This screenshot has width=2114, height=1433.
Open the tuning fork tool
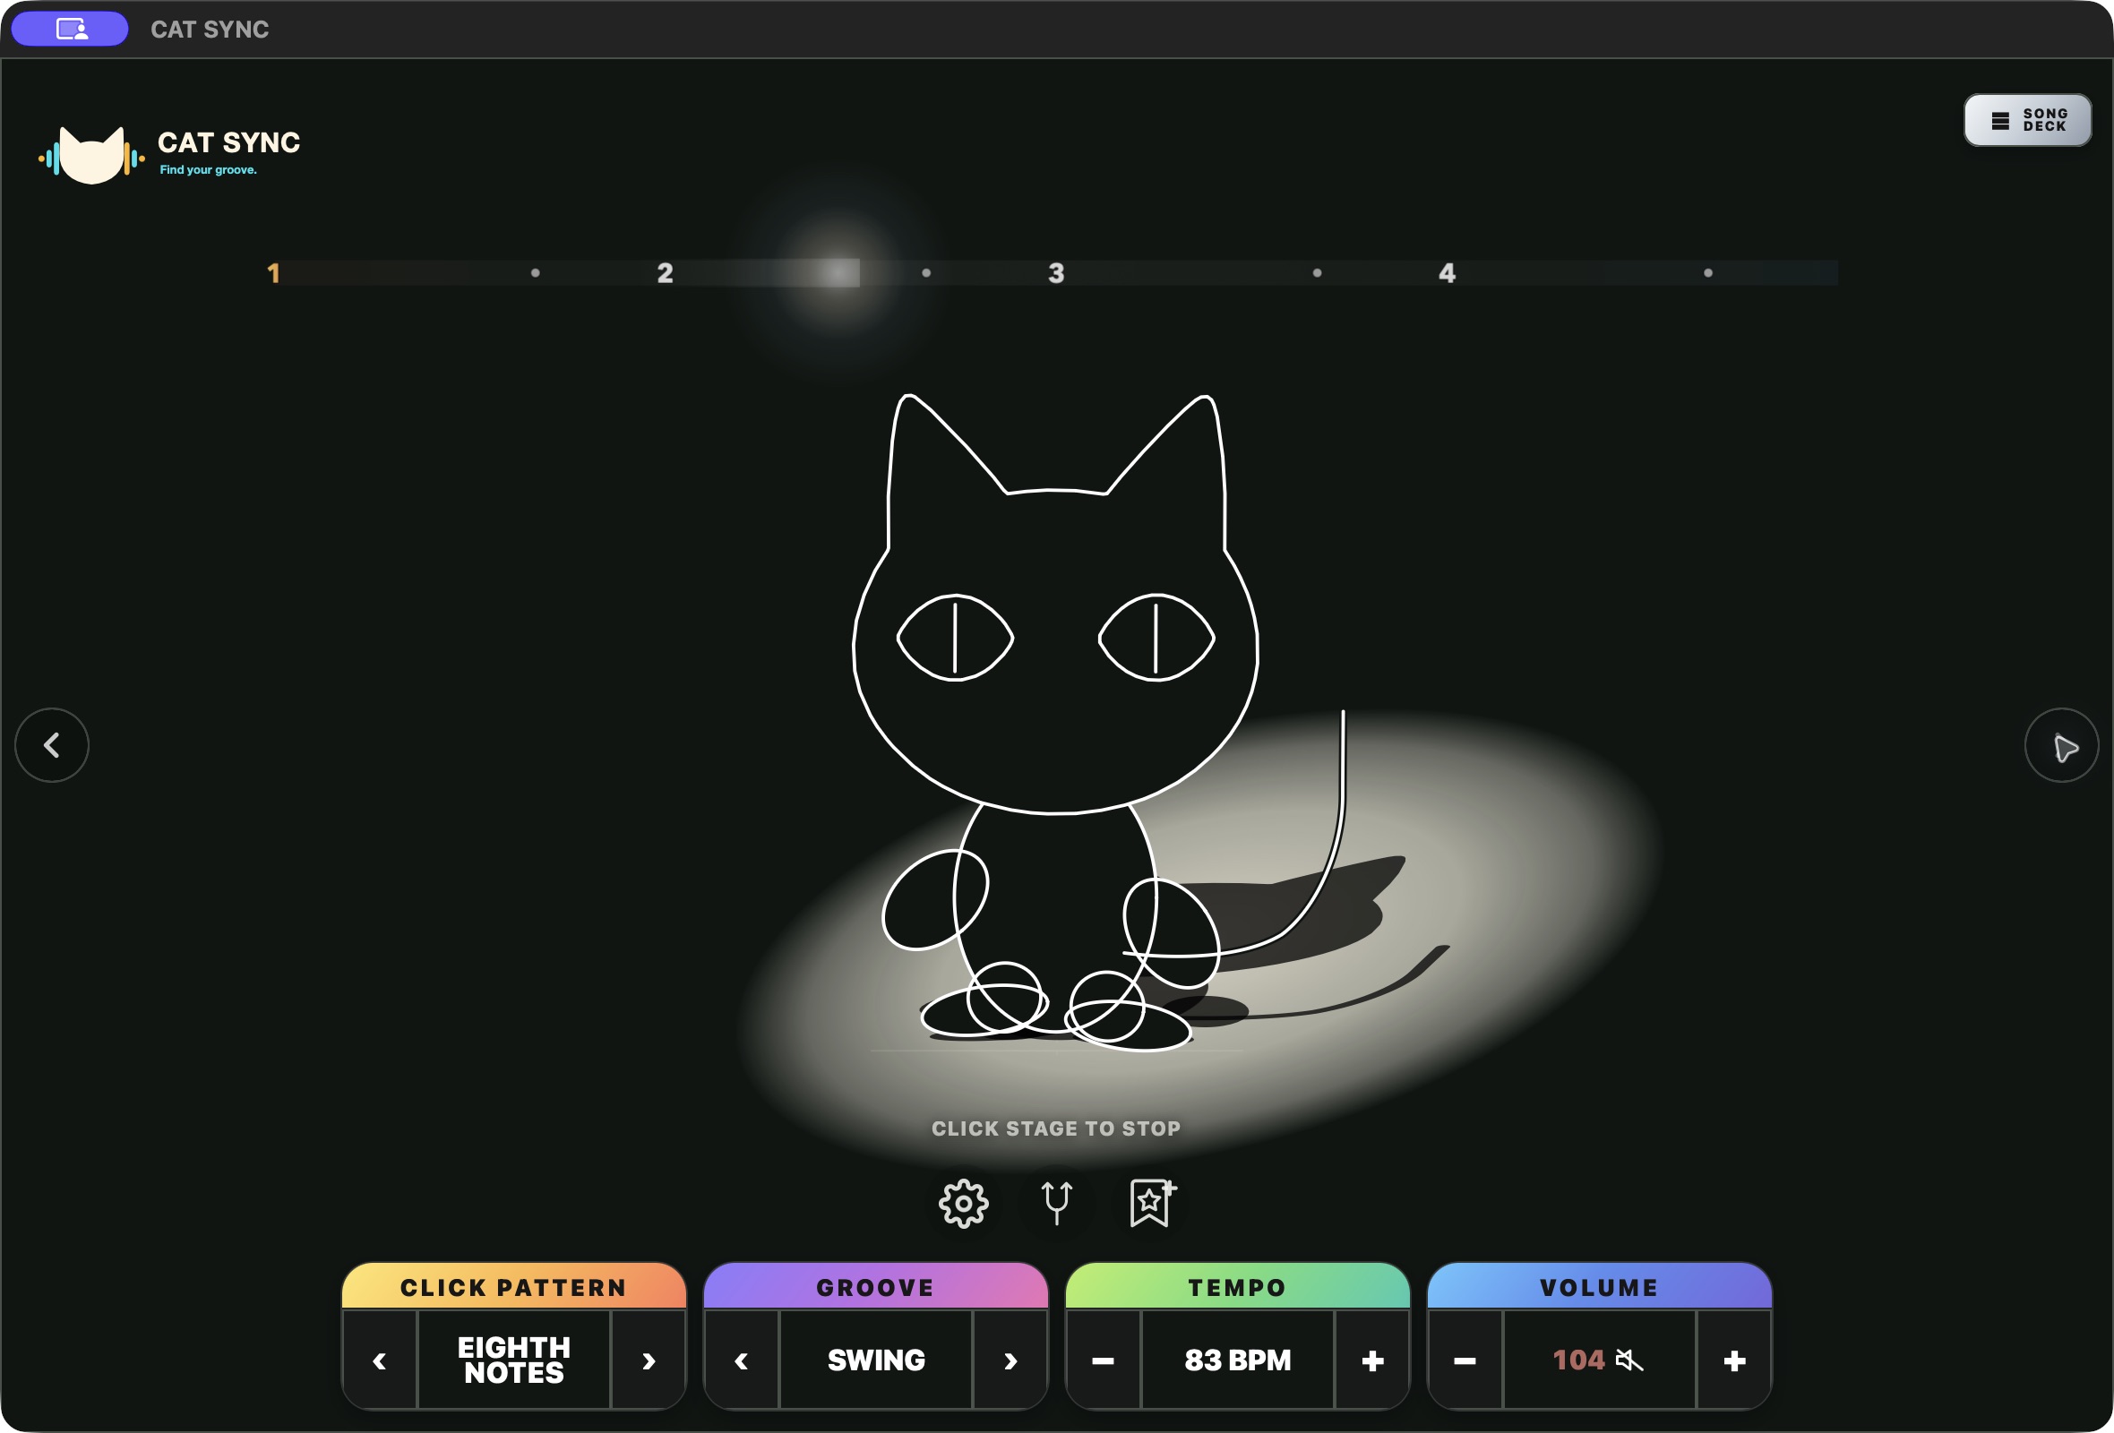click(1057, 1203)
